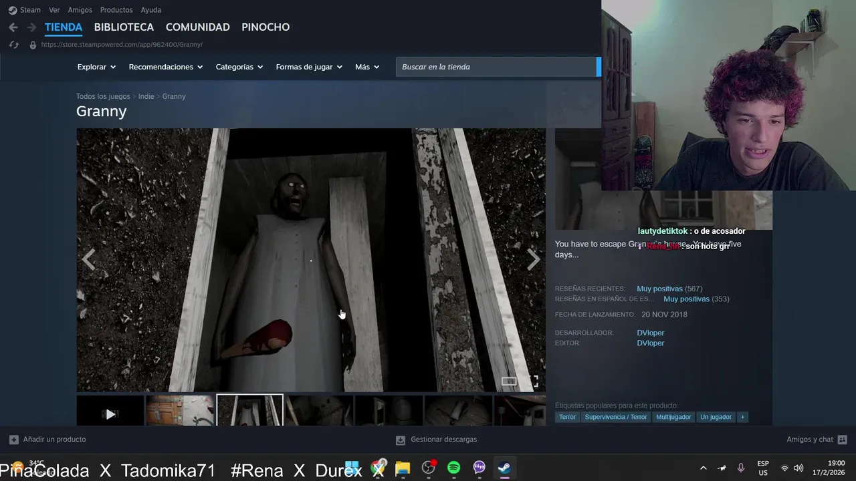Open the Wi-Fi network tray icon
Image resolution: width=856 pixels, height=481 pixels.
click(784, 468)
